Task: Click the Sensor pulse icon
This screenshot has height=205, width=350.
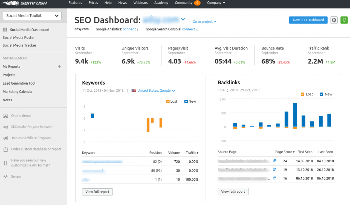Action: pyautogui.click(x=5, y=177)
